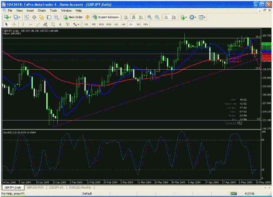Image resolution: width=273 pixels, height=197 pixels.
Task: Open the Strategy Tester
Action: click(56, 17)
